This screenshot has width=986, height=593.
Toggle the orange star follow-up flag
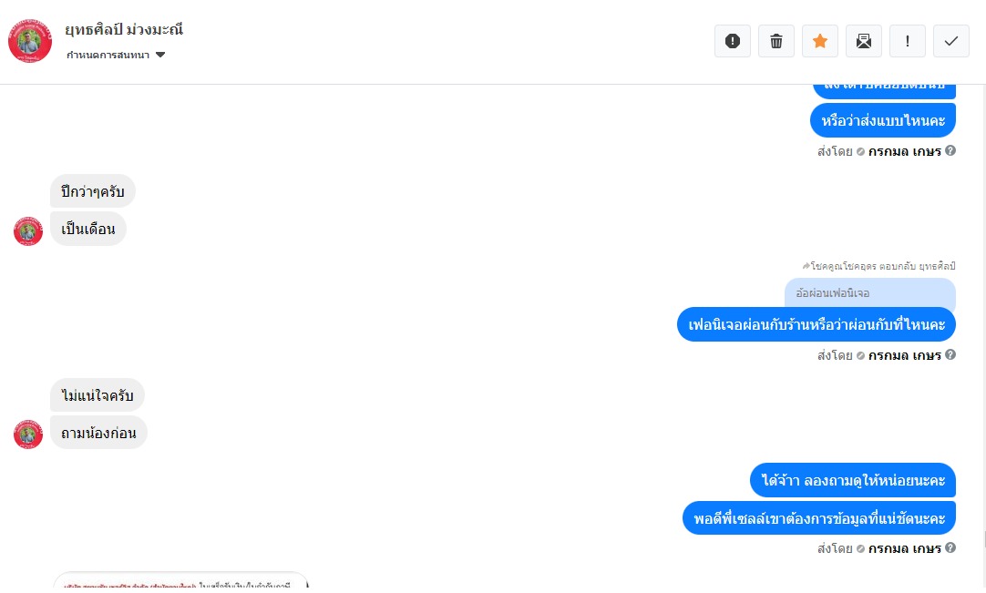pos(820,42)
